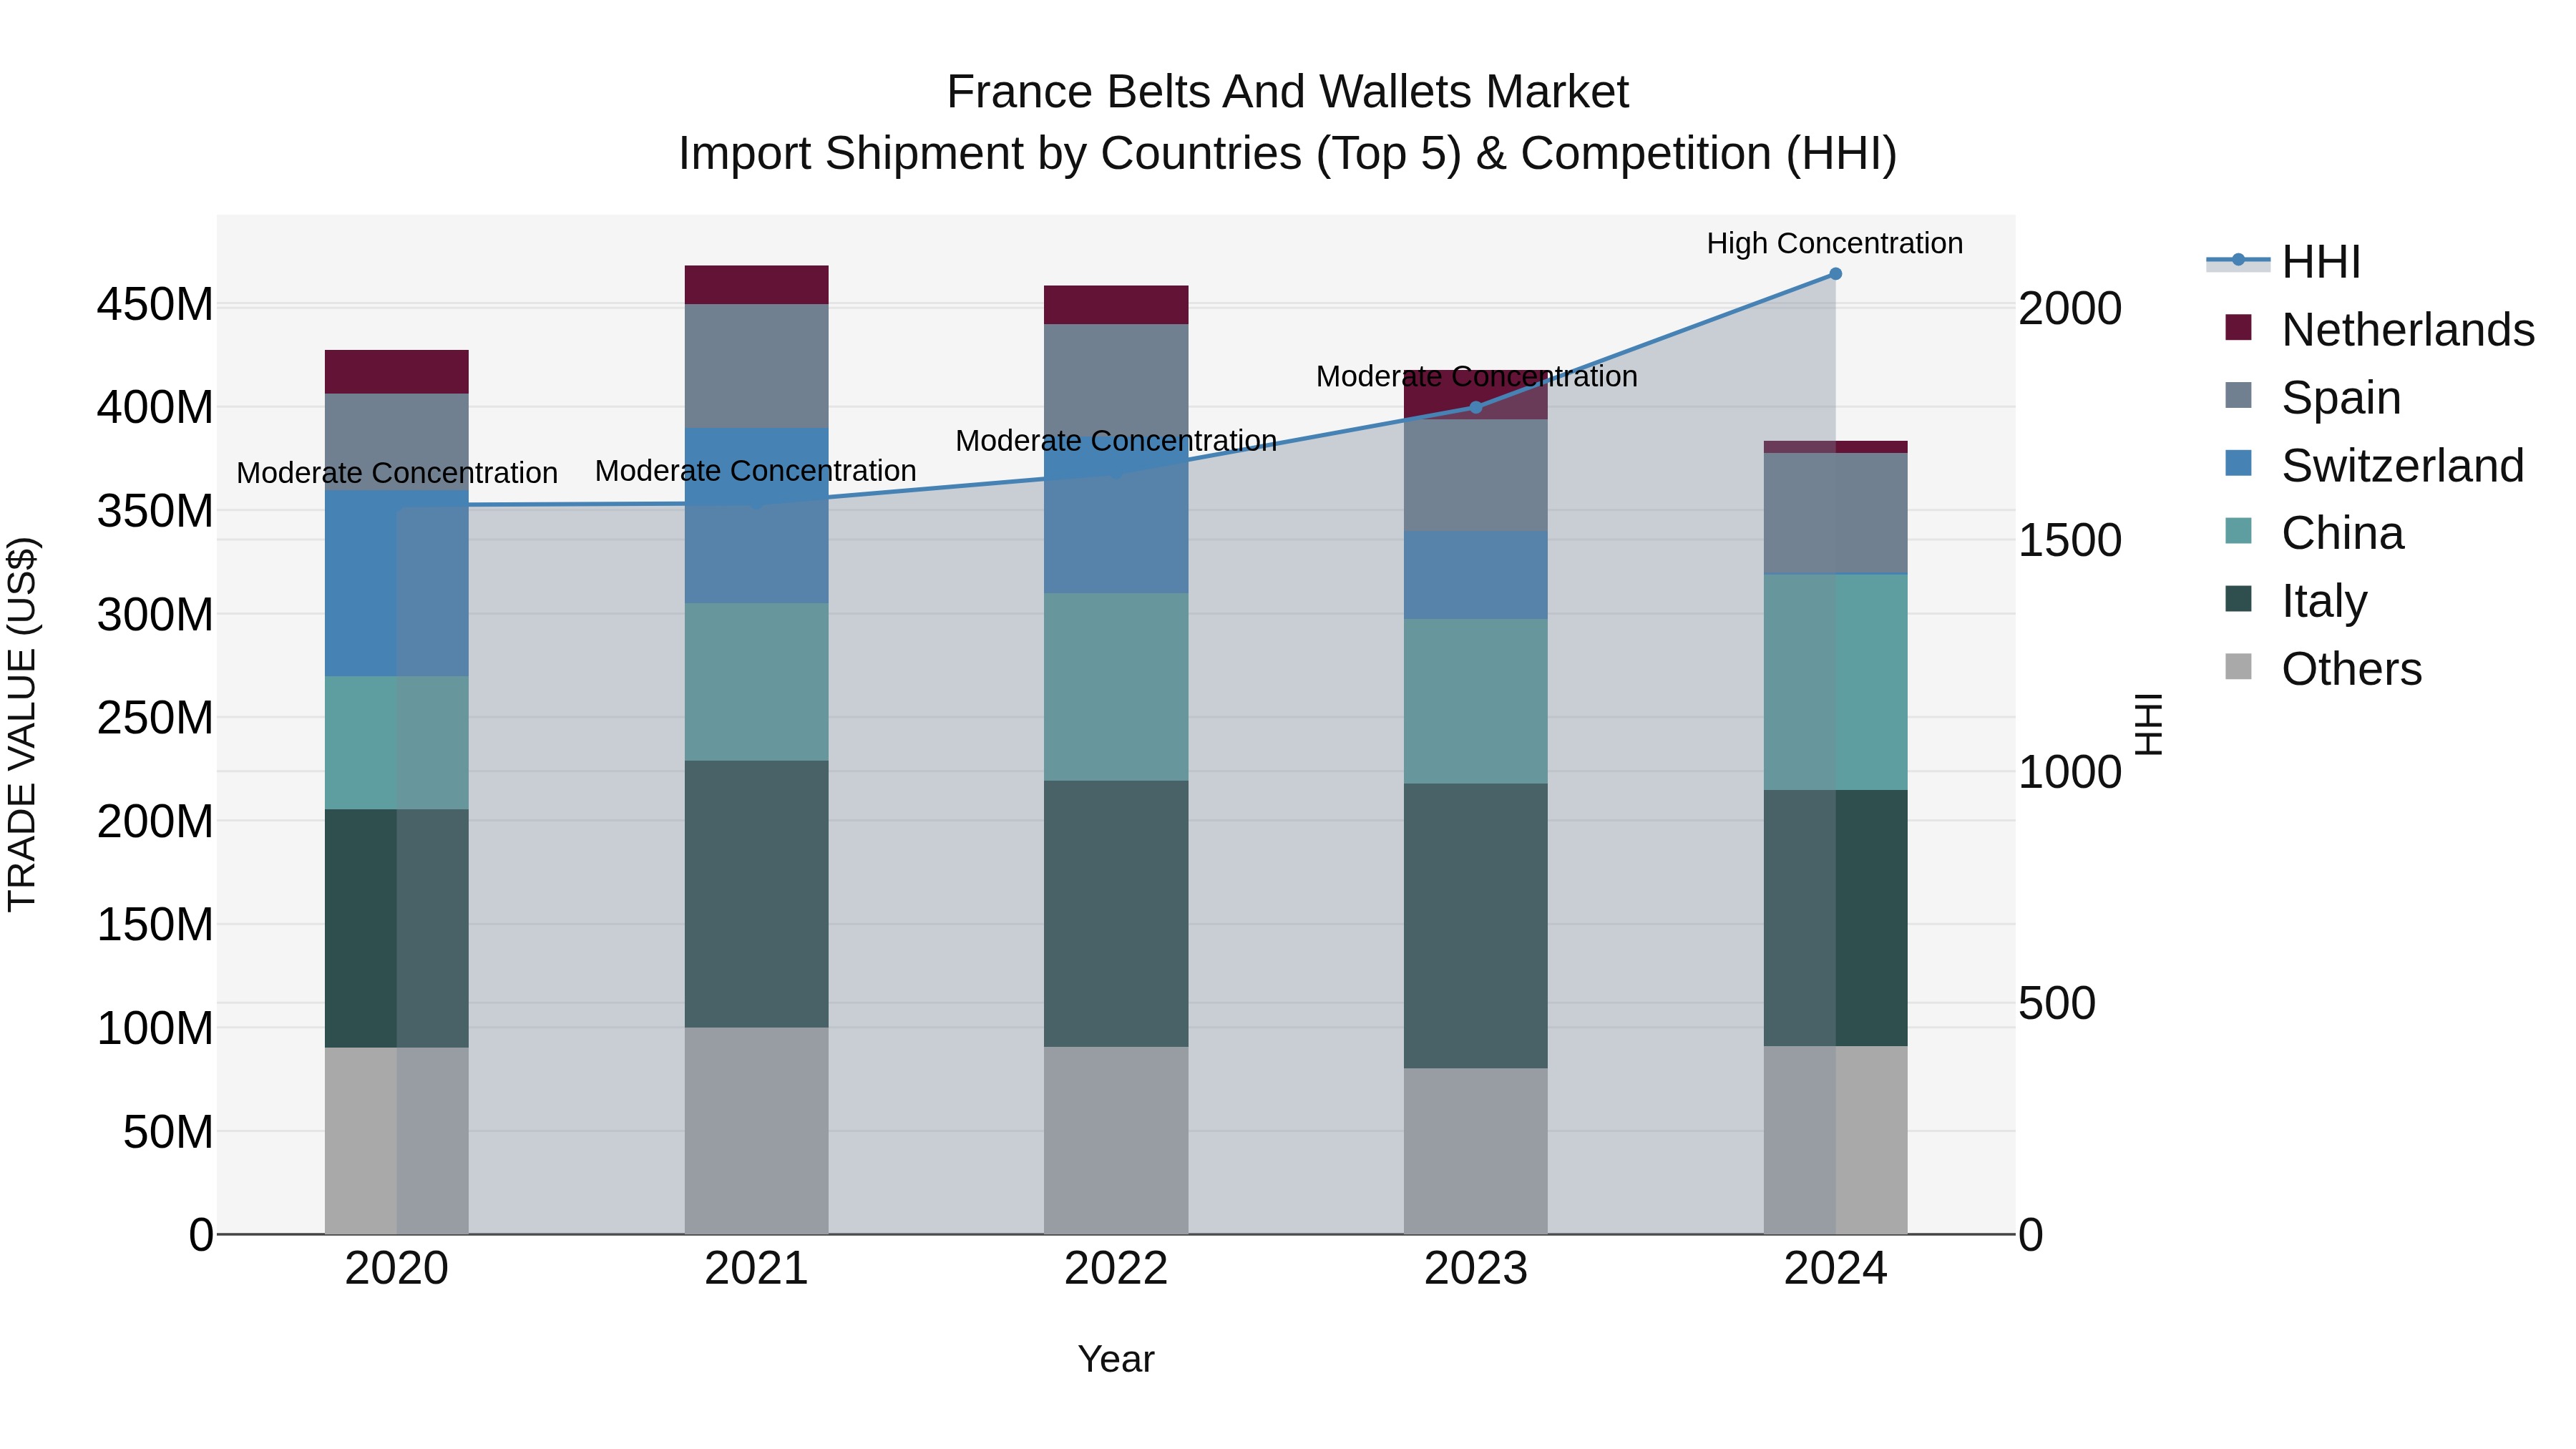Select the 2023 Italy bar segment
This screenshot has width=2576, height=1449.
point(1476,926)
